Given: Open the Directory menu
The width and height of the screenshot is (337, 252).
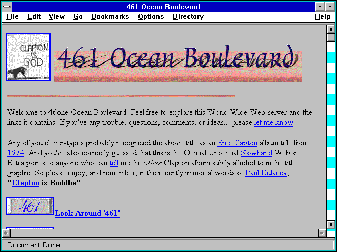Looking at the screenshot, I should coord(188,16).
